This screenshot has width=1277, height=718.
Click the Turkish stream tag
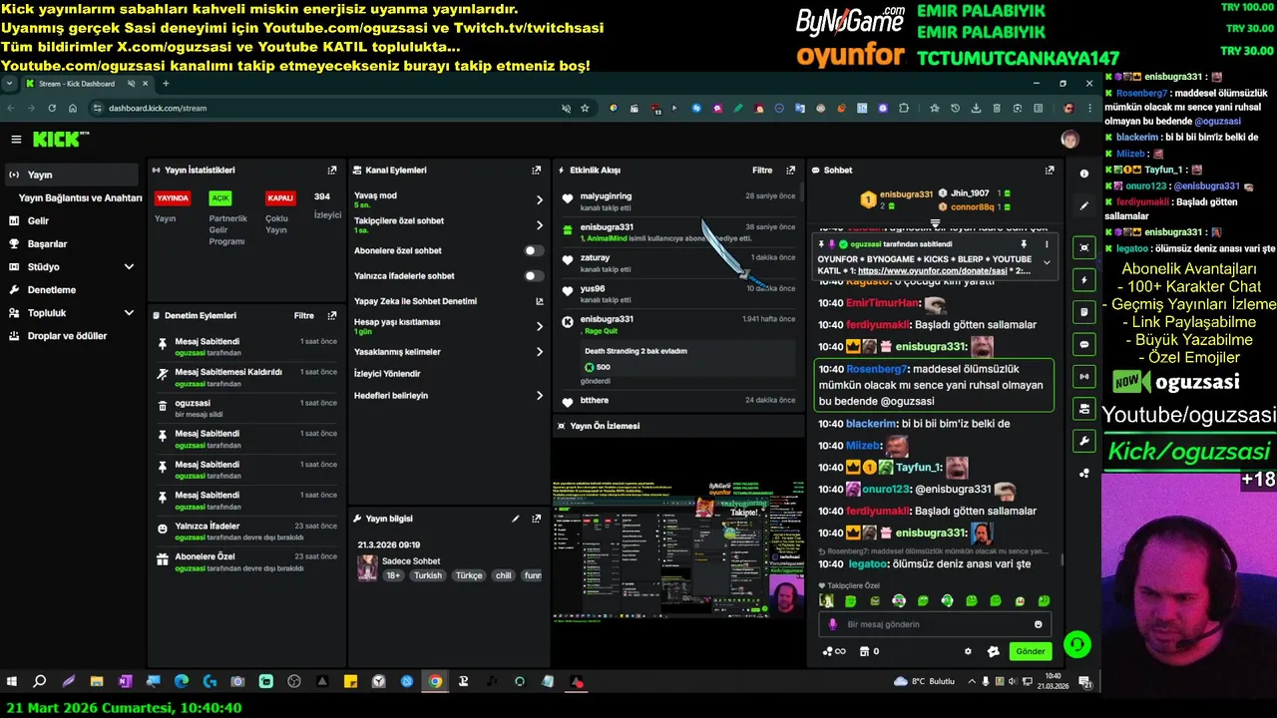[x=428, y=575]
